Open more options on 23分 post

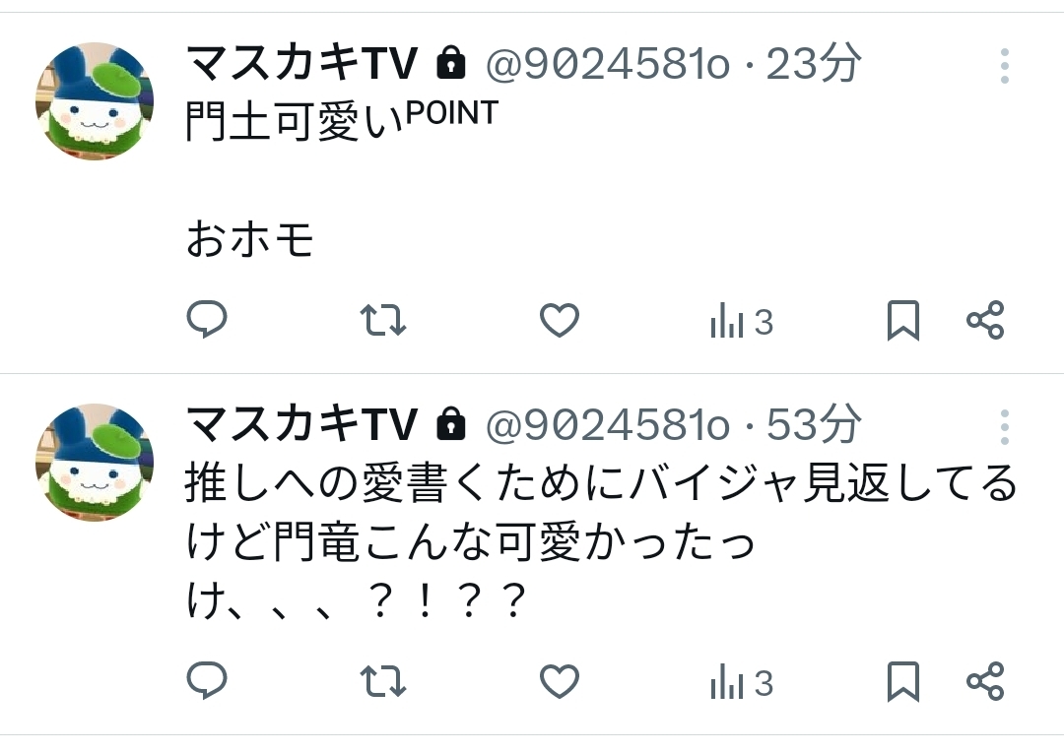pyautogui.click(x=1004, y=66)
